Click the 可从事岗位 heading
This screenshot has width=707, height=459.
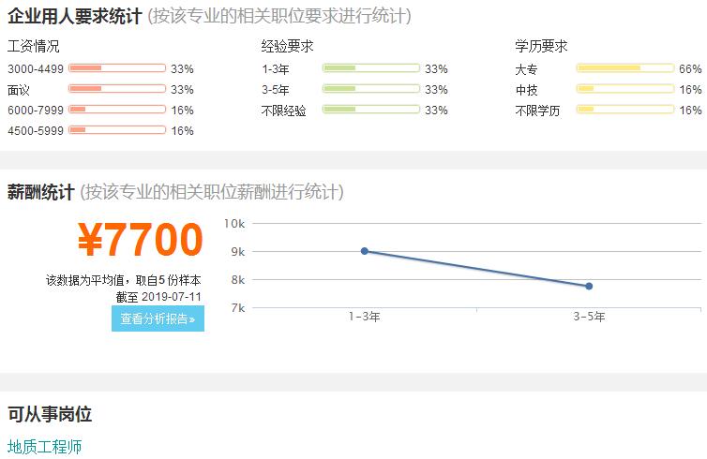pyautogui.click(x=50, y=414)
